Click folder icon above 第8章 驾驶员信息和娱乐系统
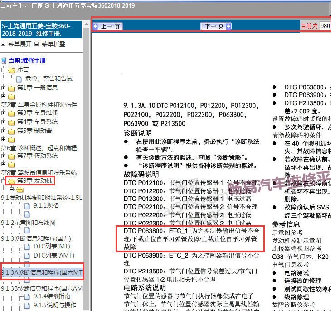Viewport: 331px width, 311px height. (x=12, y=165)
